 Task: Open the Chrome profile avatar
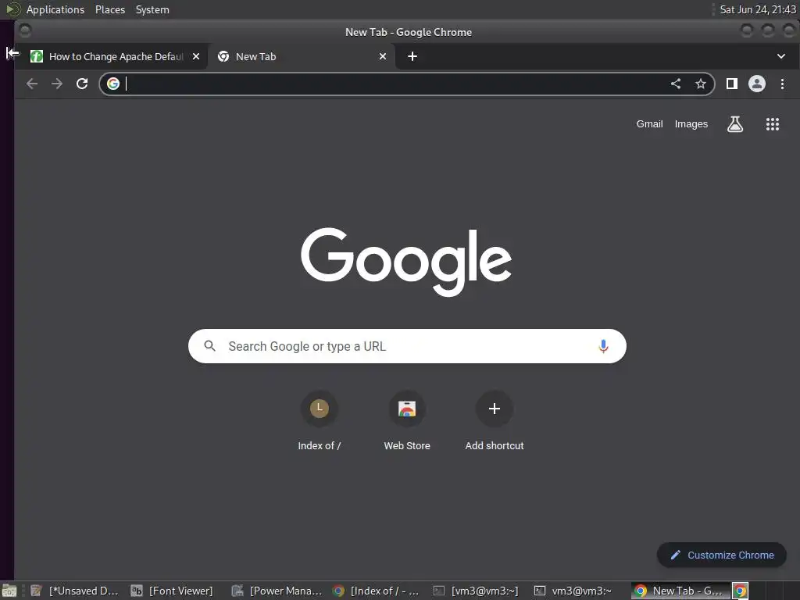(x=756, y=84)
